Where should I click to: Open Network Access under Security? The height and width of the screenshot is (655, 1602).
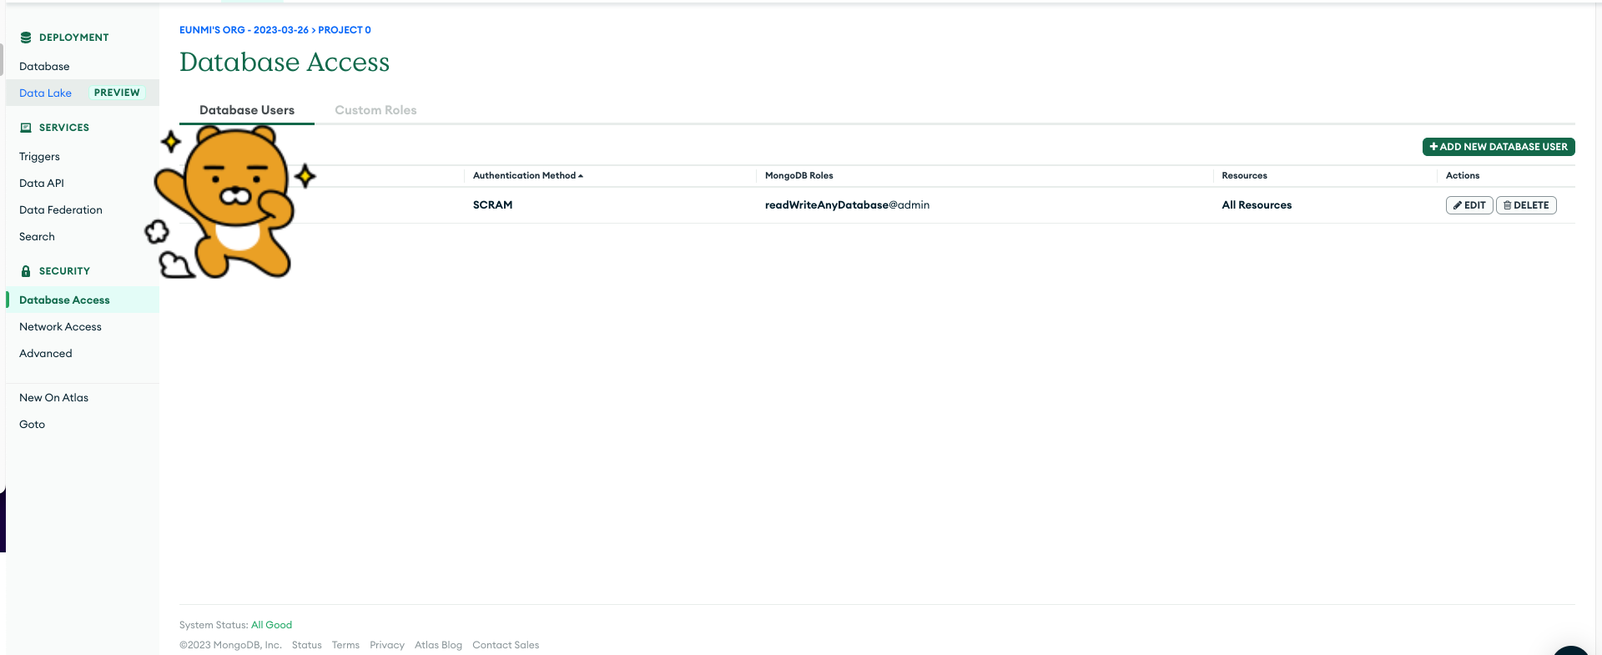[60, 327]
